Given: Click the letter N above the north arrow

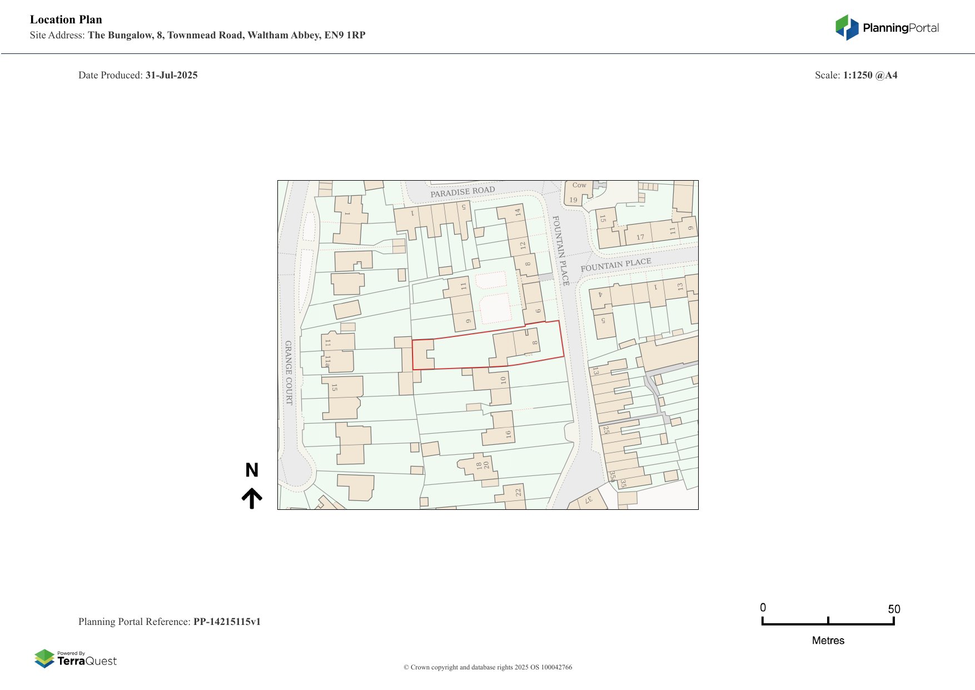Looking at the screenshot, I should [x=252, y=470].
